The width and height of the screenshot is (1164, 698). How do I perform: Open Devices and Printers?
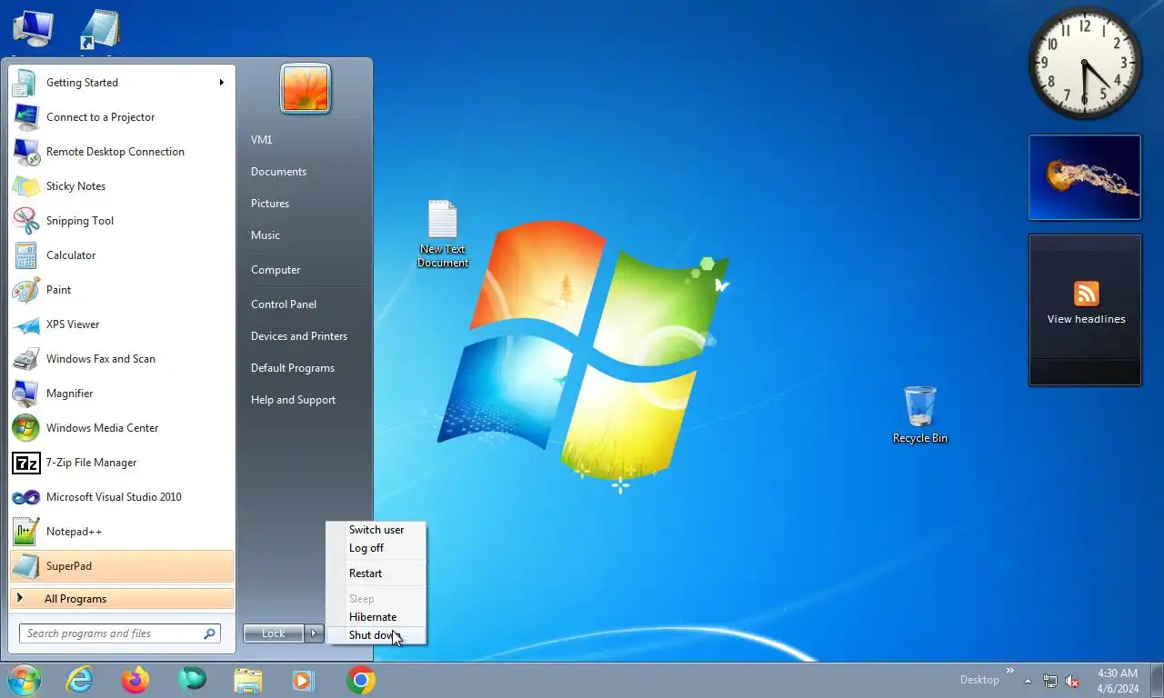point(299,336)
